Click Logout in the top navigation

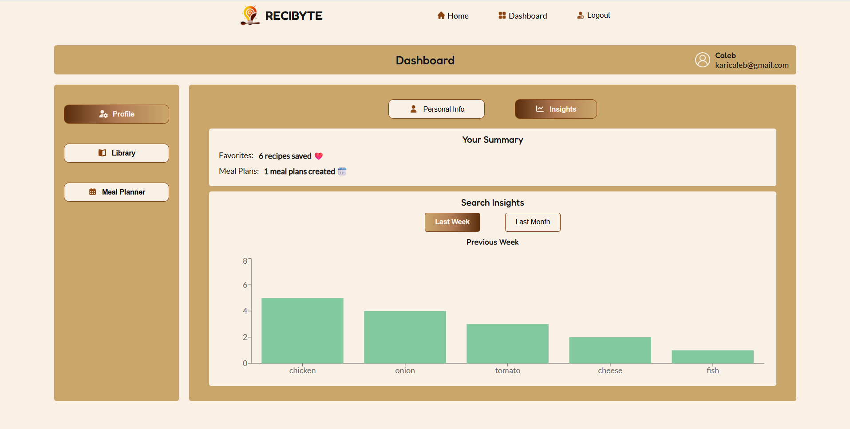[x=598, y=15]
